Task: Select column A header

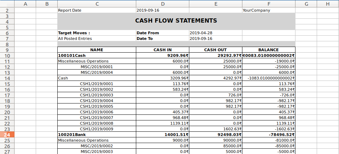Action: pos(25,4)
